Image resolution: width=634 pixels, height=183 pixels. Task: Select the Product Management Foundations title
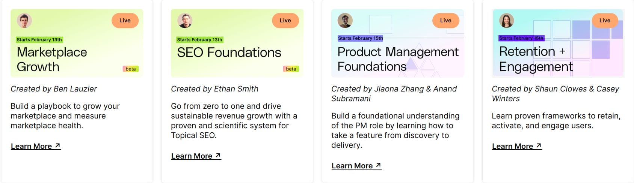(x=398, y=59)
